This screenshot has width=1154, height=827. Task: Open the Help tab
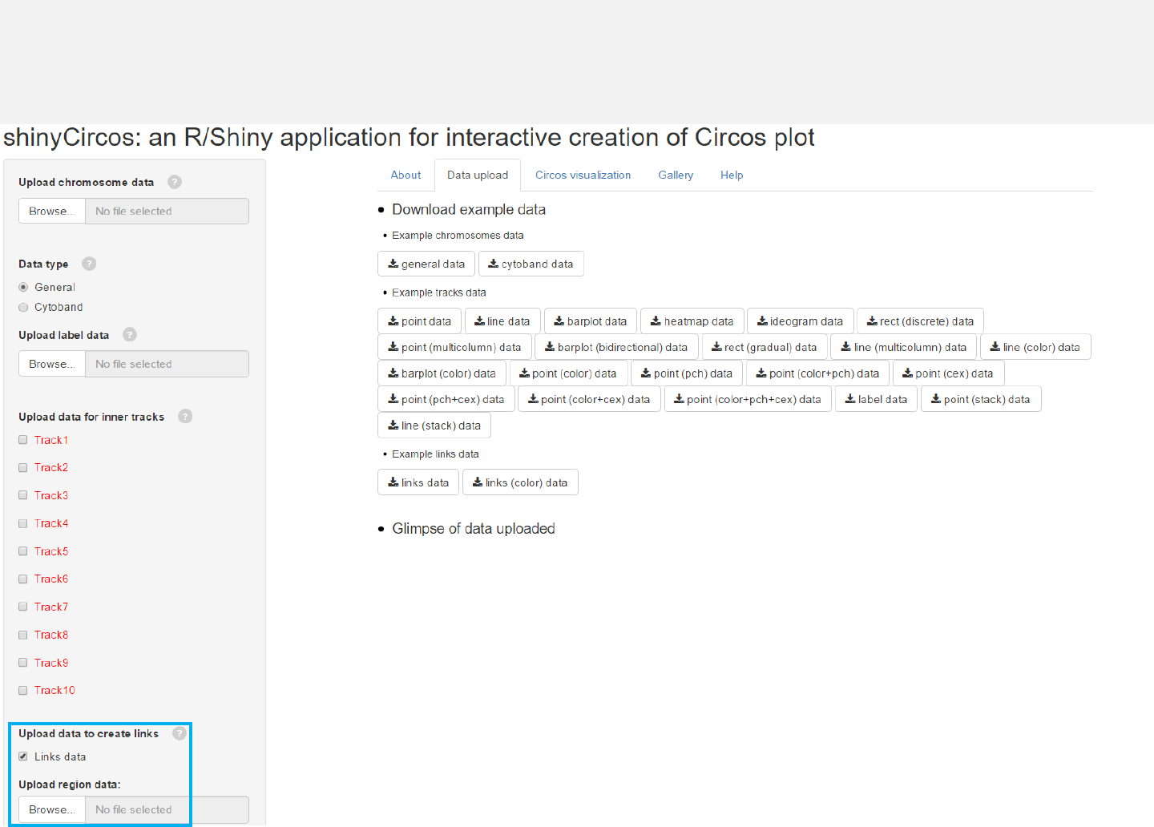point(732,175)
